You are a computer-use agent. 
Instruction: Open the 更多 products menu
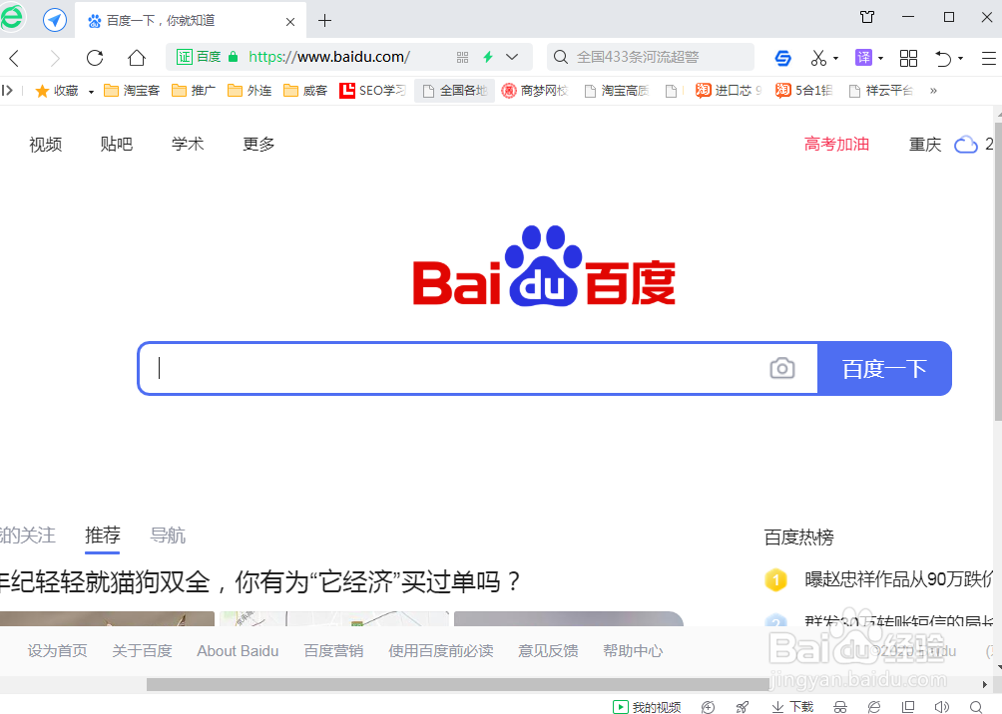(258, 145)
